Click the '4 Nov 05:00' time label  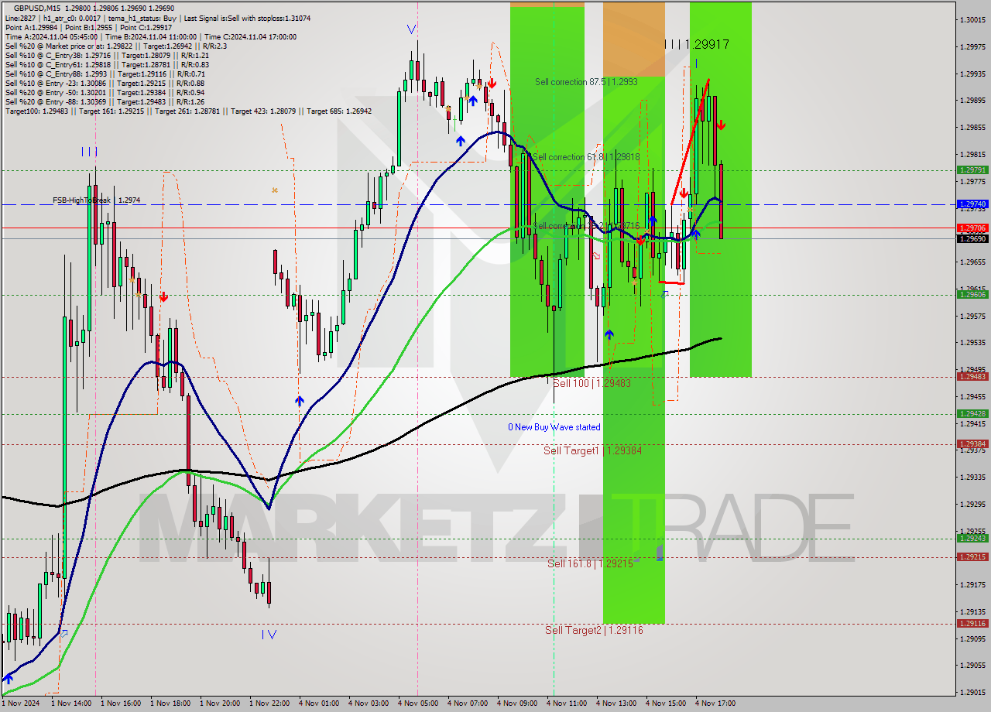(417, 703)
